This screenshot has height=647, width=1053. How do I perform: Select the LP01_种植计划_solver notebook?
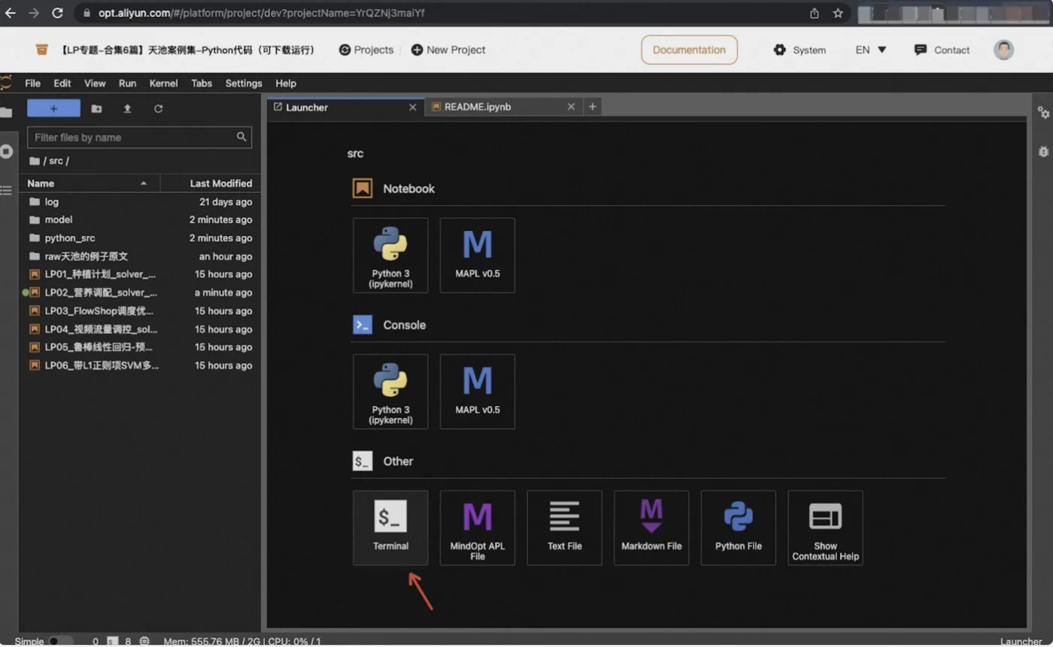[140, 274]
